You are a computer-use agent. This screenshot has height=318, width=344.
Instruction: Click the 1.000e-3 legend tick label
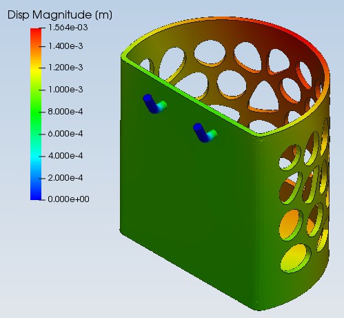[65, 90]
